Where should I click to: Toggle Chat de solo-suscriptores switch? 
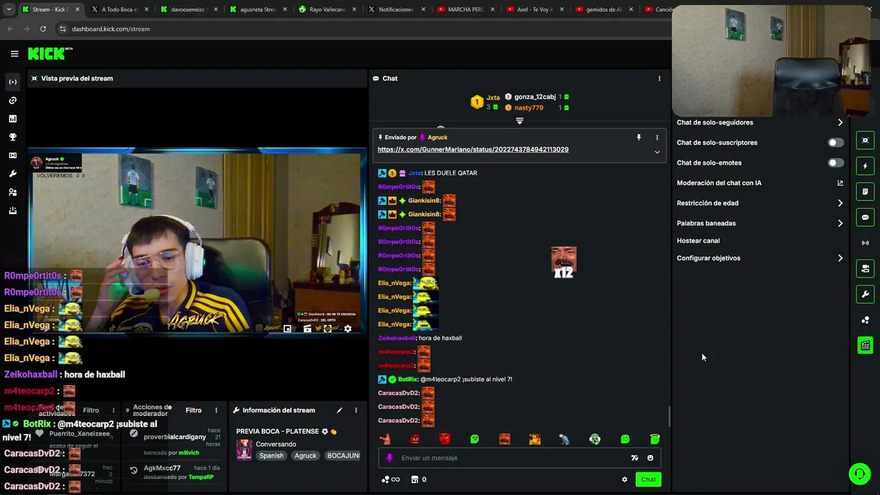click(835, 143)
